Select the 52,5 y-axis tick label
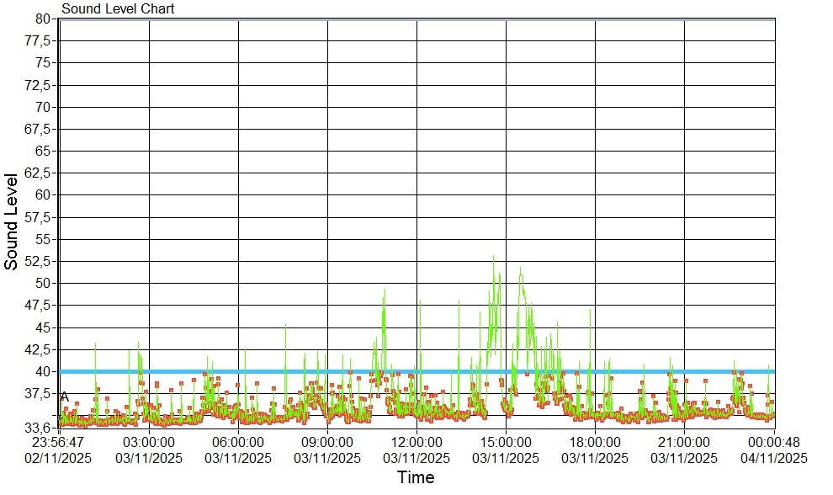The image size is (833, 495). [39, 261]
